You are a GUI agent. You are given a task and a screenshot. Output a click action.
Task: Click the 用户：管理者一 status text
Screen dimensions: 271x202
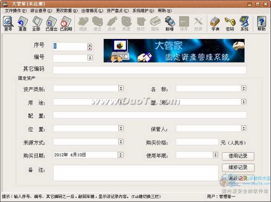(x=221, y=196)
